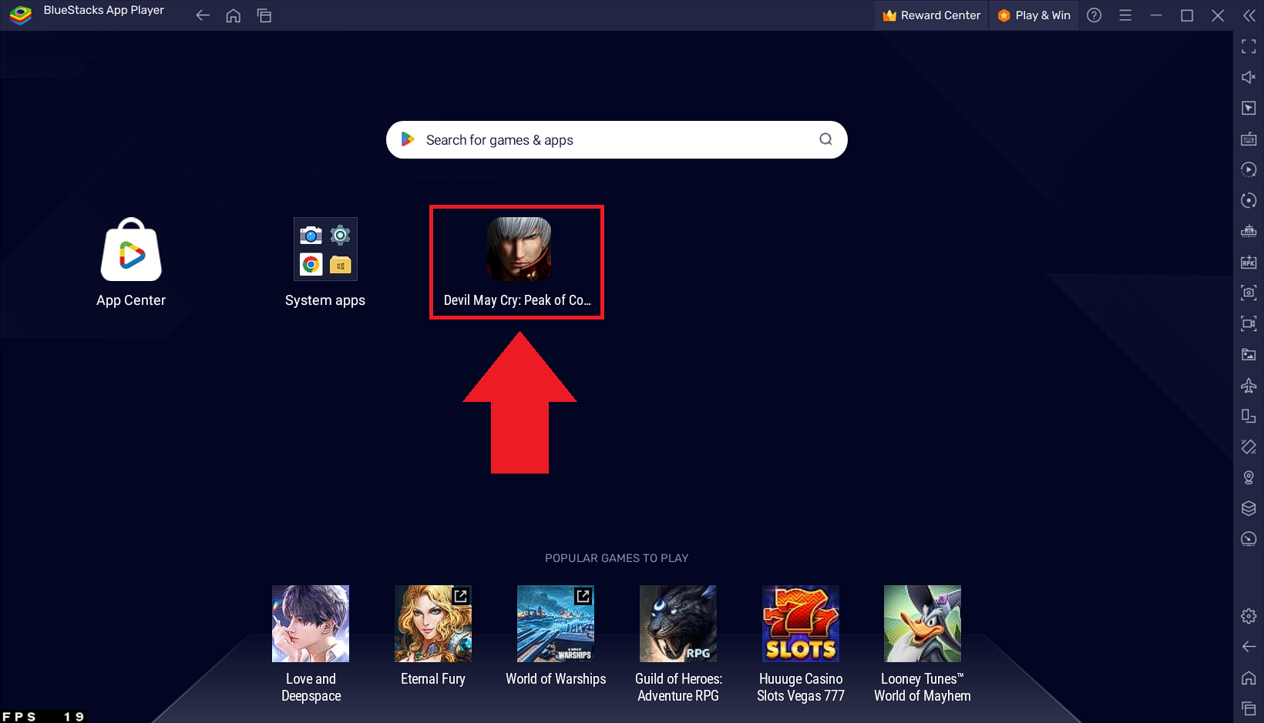Focus the Search for games & apps field
1264x723 pixels.
click(x=617, y=139)
